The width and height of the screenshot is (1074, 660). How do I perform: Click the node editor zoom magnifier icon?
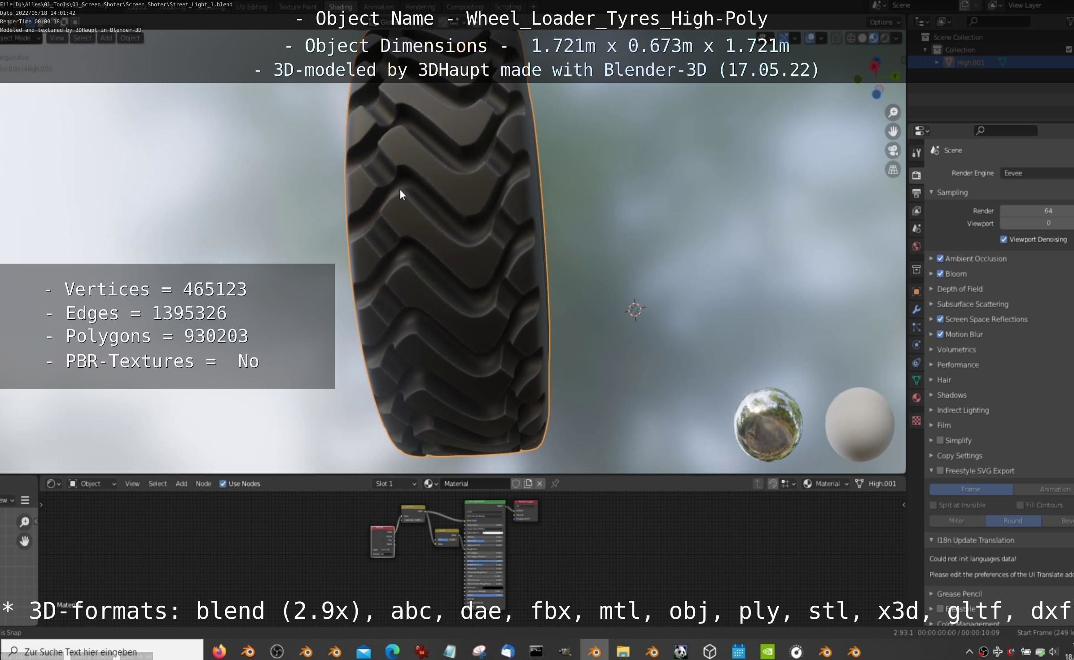25,522
